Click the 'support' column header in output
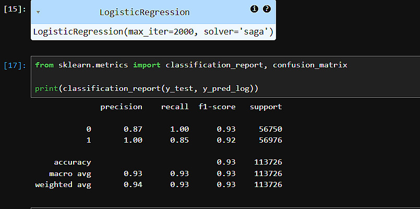The height and width of the screenshot is (209, 420). [x=266, y=107]
